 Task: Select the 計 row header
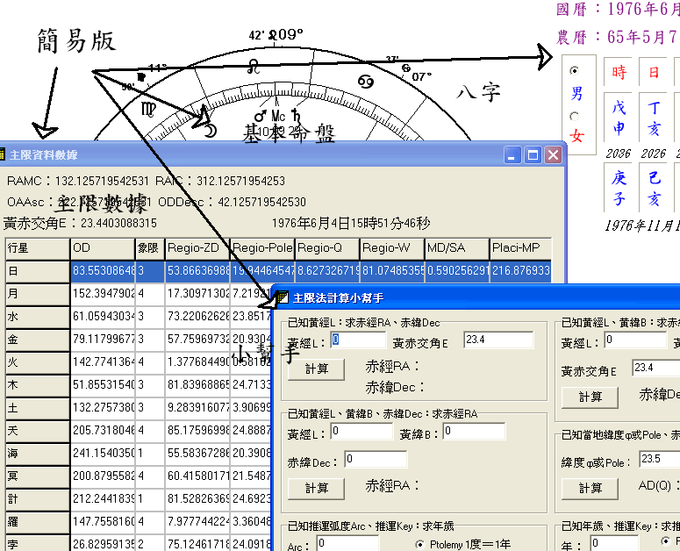pyautogui.click(x=38, y=499)
